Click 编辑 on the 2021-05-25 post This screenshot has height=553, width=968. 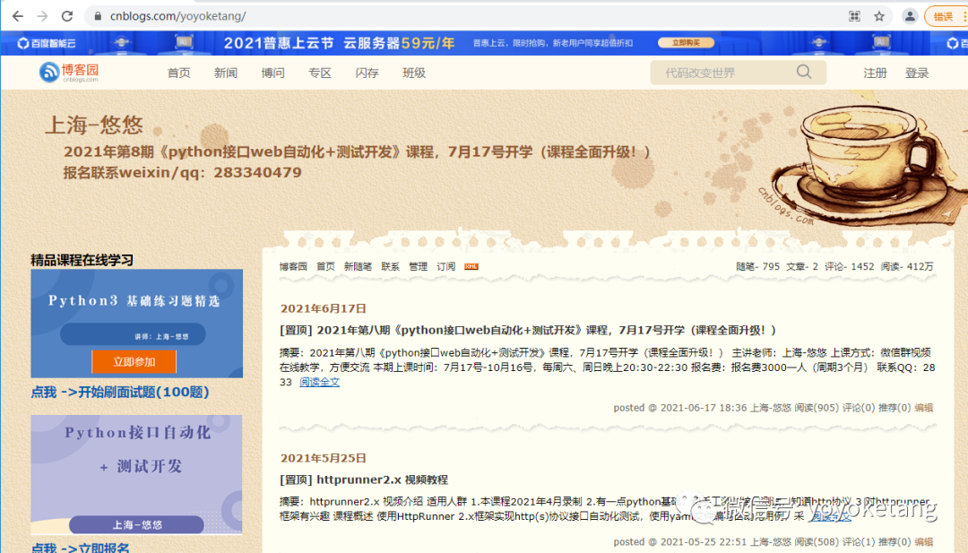[923, 542]
